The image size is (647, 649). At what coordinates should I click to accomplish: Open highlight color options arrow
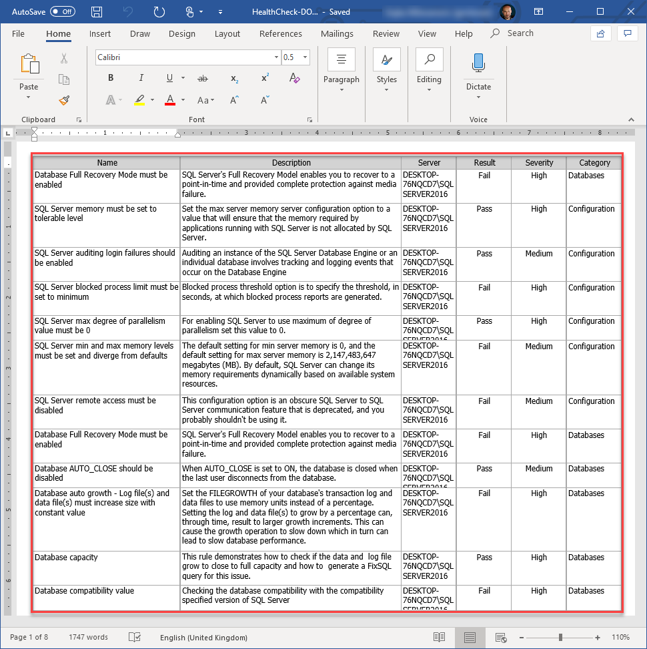(153, 100)
